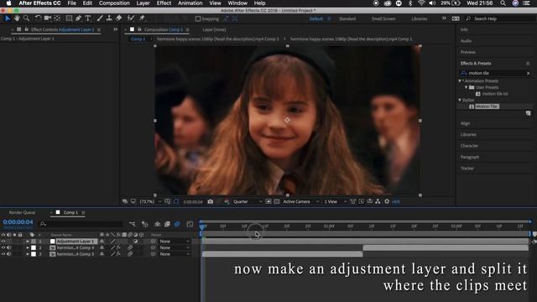The height and width of the screenshot is (302, 537).
Task: Select the Hand tool
Action: (17, 18)
